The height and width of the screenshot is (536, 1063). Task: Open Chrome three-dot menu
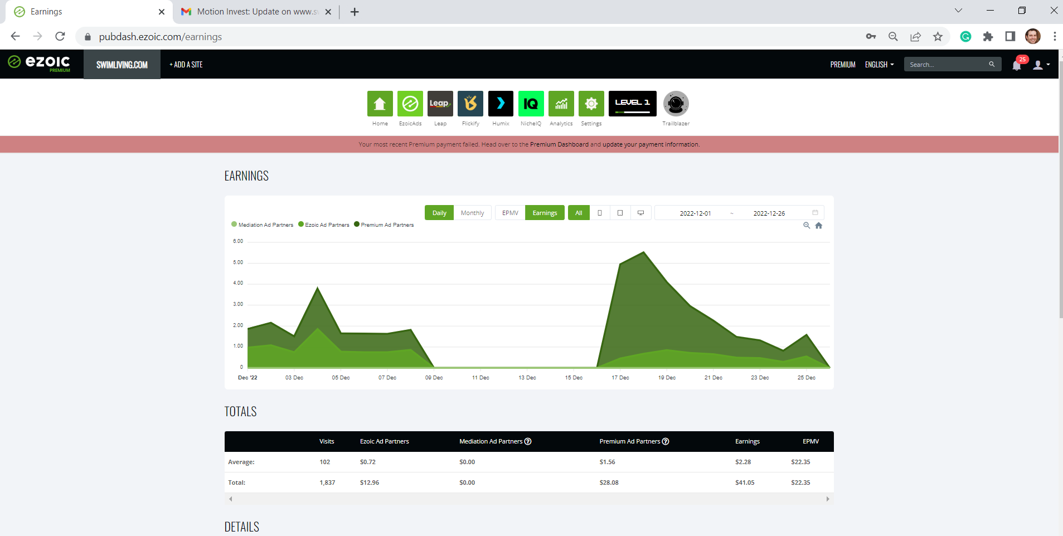coord(1054,37)
